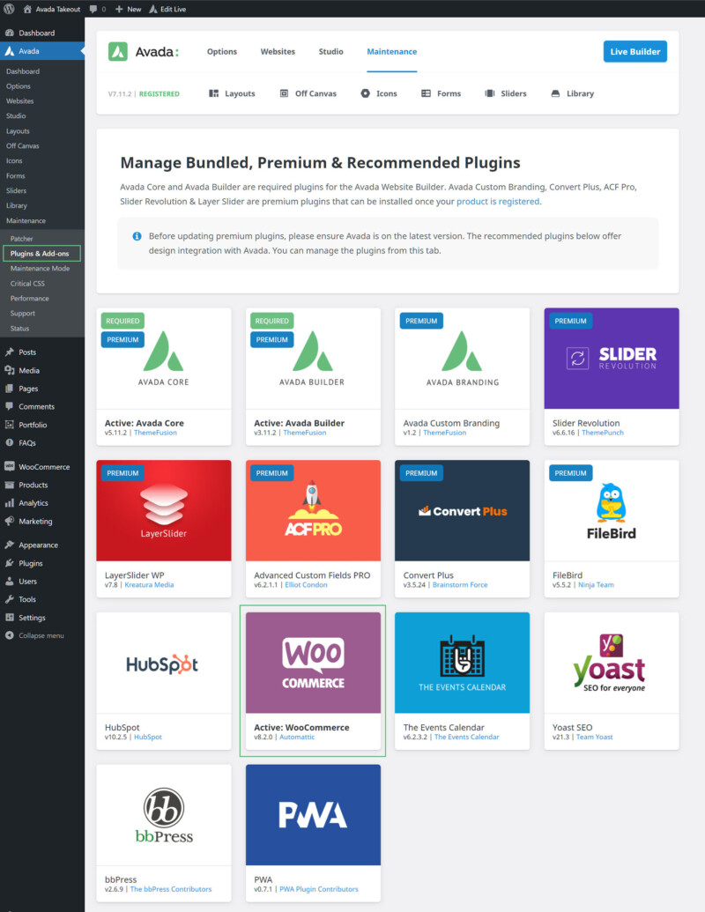This screenshot has width=705, height=912.
Task: Select Plugins & Add-ons under Maintenance
Action: coord(42,254)
